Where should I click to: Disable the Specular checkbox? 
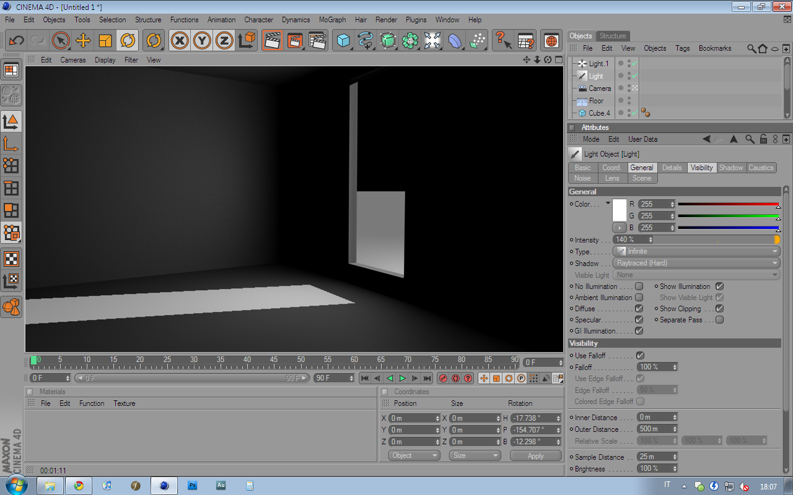click(639, 320)
